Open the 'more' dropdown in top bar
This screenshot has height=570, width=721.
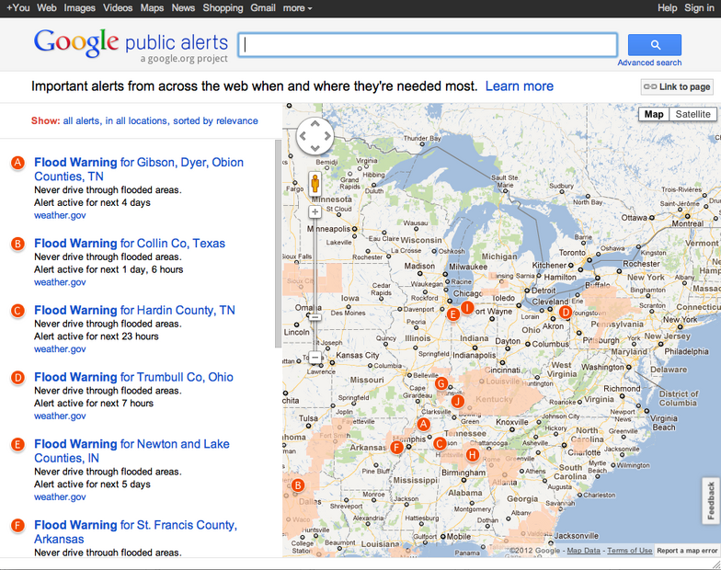click(297, 7)
